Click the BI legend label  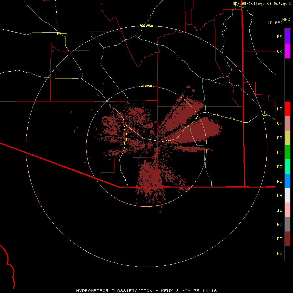tap(280, 239)
